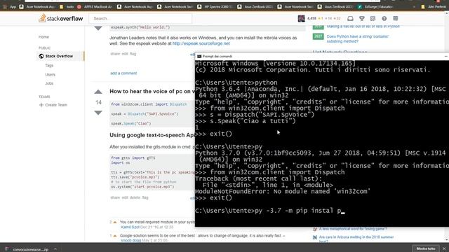Open the HP Spectre X360 bookmark
The image size is (449, 252).
215,6
